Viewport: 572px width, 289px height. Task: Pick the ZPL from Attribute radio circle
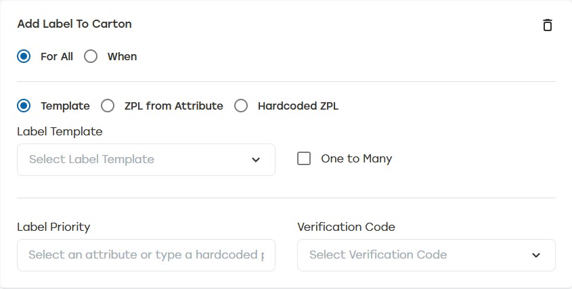point(108,106)
